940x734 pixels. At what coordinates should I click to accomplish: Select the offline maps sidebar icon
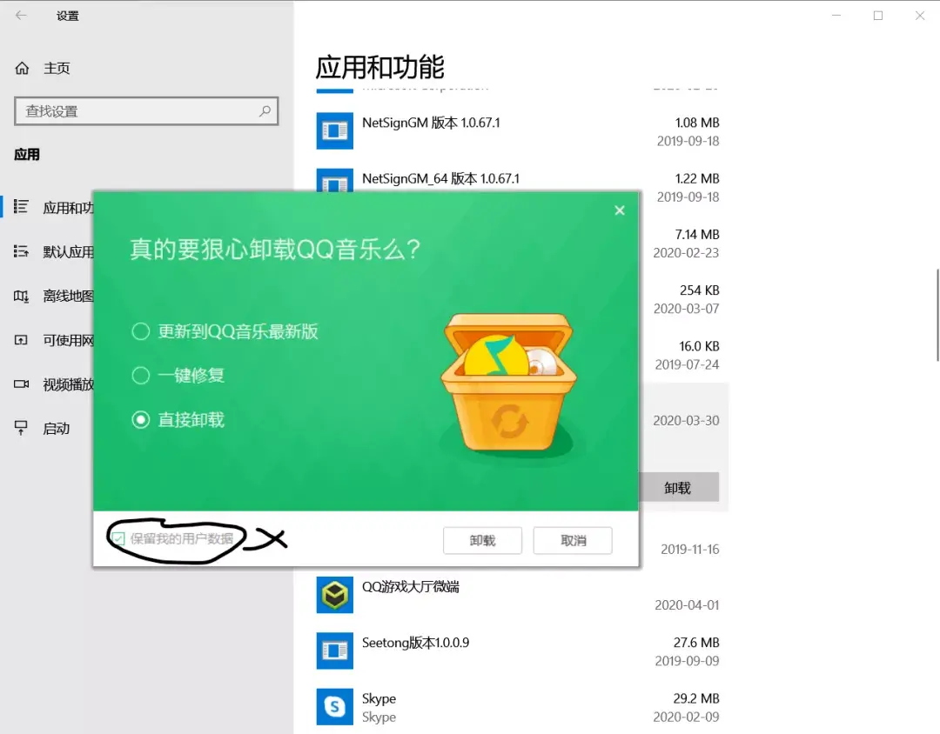[21, 296]
